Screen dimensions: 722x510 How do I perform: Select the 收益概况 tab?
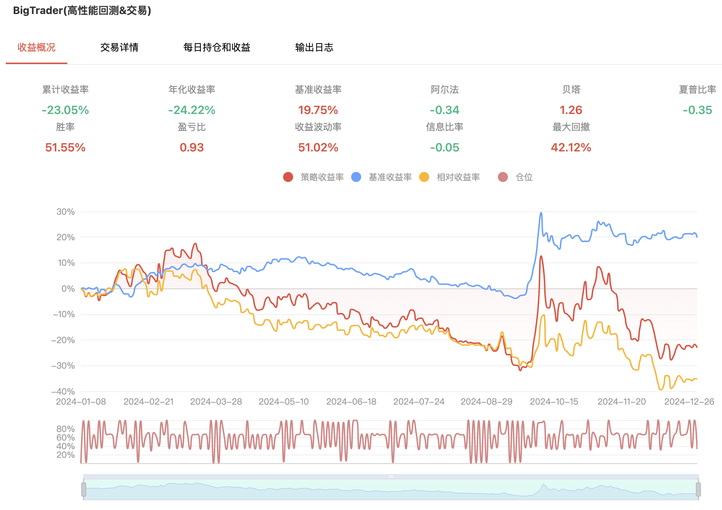pos(36,47)
